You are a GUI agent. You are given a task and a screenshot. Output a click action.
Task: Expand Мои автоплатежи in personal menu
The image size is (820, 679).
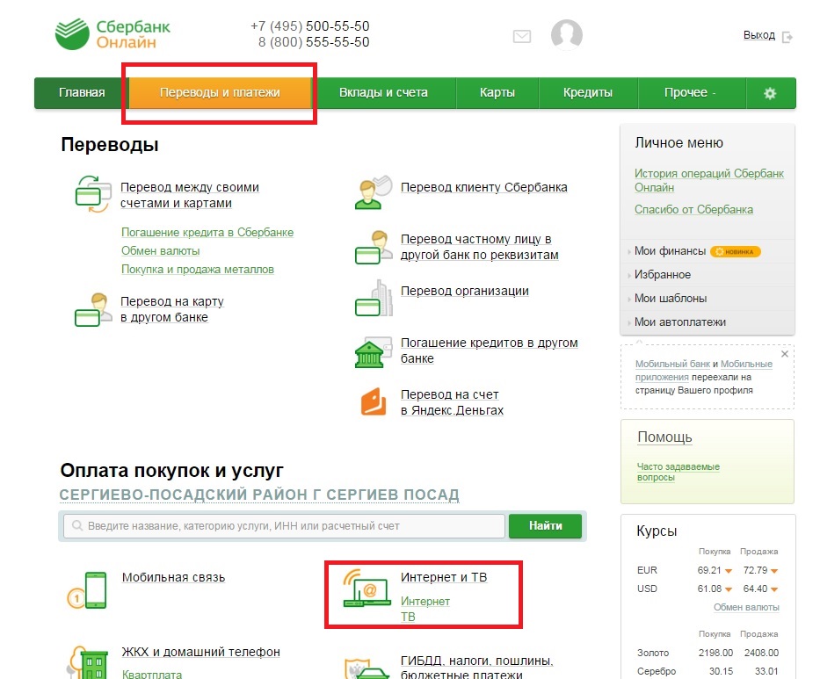pos(680,322)
